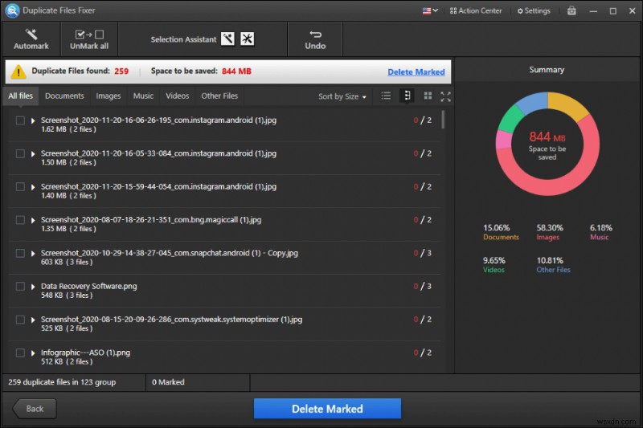Click the Summary panel heading

pos(547,70)
